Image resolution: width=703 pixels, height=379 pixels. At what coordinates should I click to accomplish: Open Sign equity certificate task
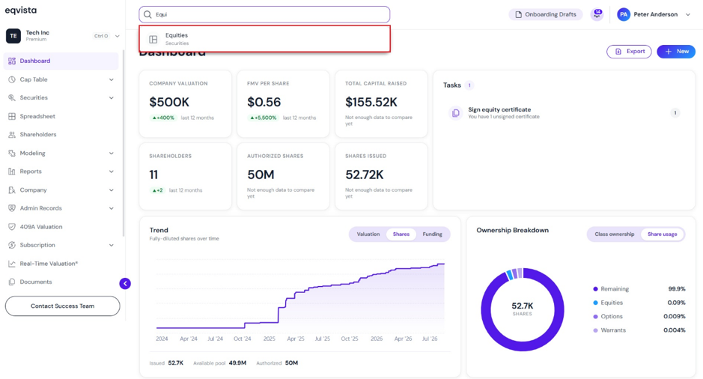click(564, 112)
